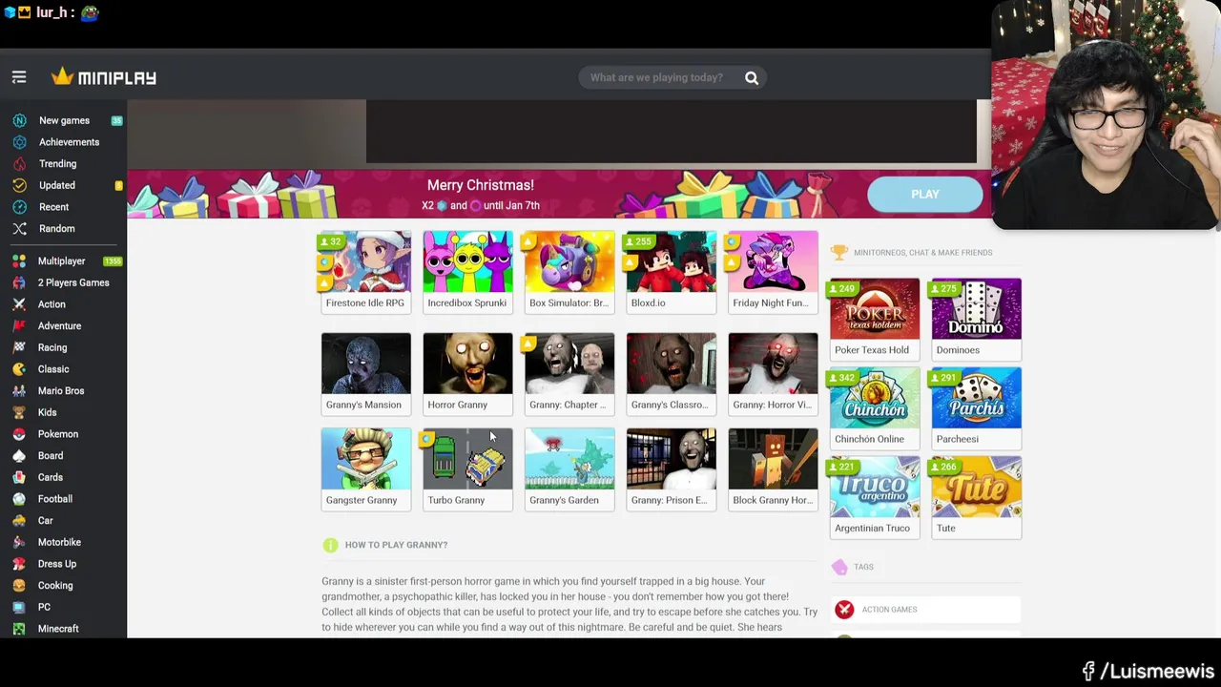
Task: Open Gangster Granny game thumbnail
Action: pos(366,469)
